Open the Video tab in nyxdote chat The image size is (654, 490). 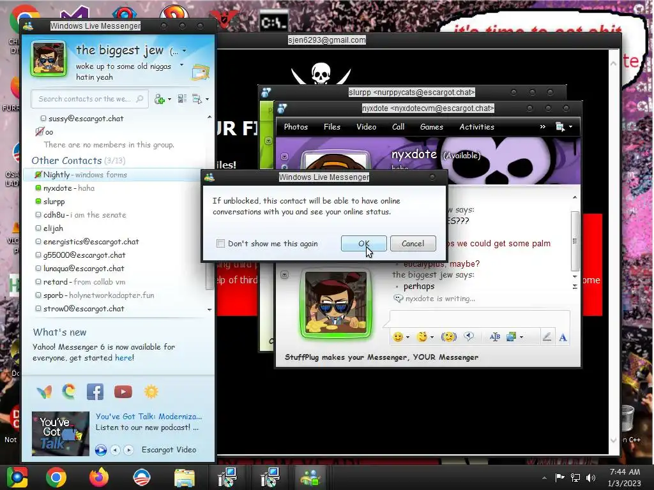tap(366, 127)
